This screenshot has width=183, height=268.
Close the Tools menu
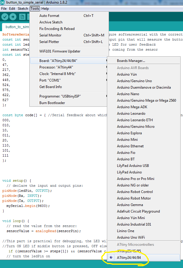coord(35,9)
